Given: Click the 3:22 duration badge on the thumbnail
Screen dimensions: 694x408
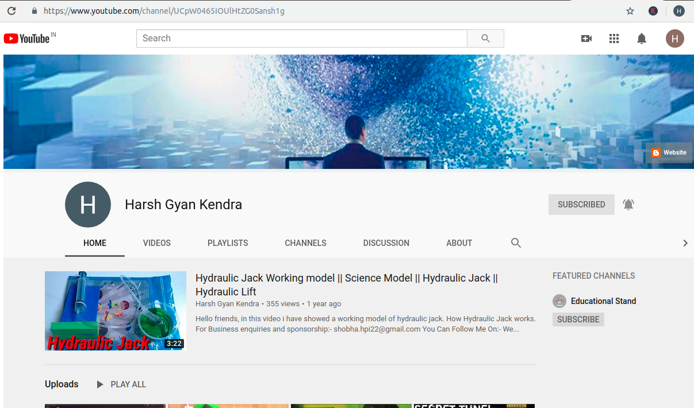Looking at the screenshot, I should tap(174, 344).
